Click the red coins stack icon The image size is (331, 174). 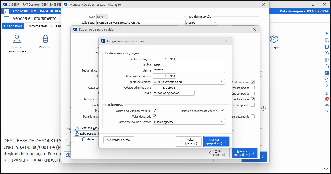click(x=327, y=99)
